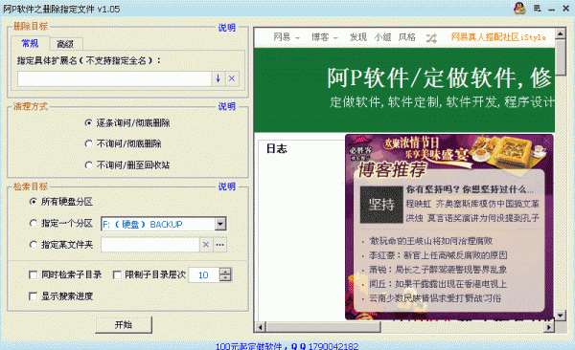Clear the folder path with X icon
Screen dimensions: 575x350
[206, 245]
